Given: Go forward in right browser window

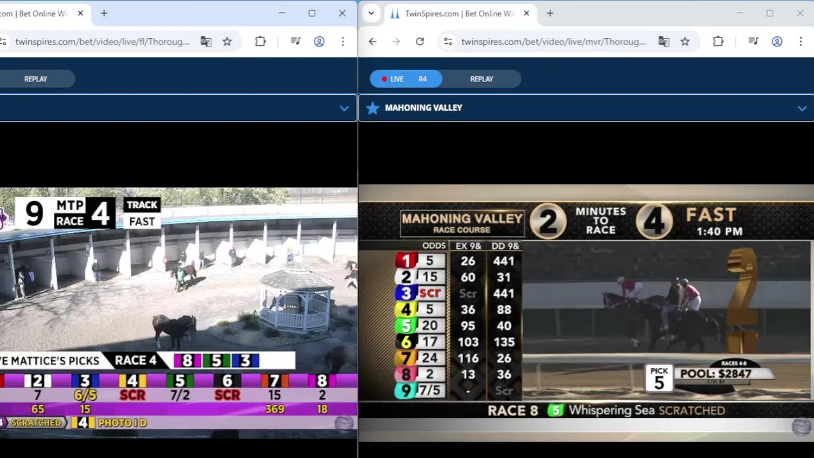Looking at the screenshot, I should pyautogui.click(x=396, y=41).
